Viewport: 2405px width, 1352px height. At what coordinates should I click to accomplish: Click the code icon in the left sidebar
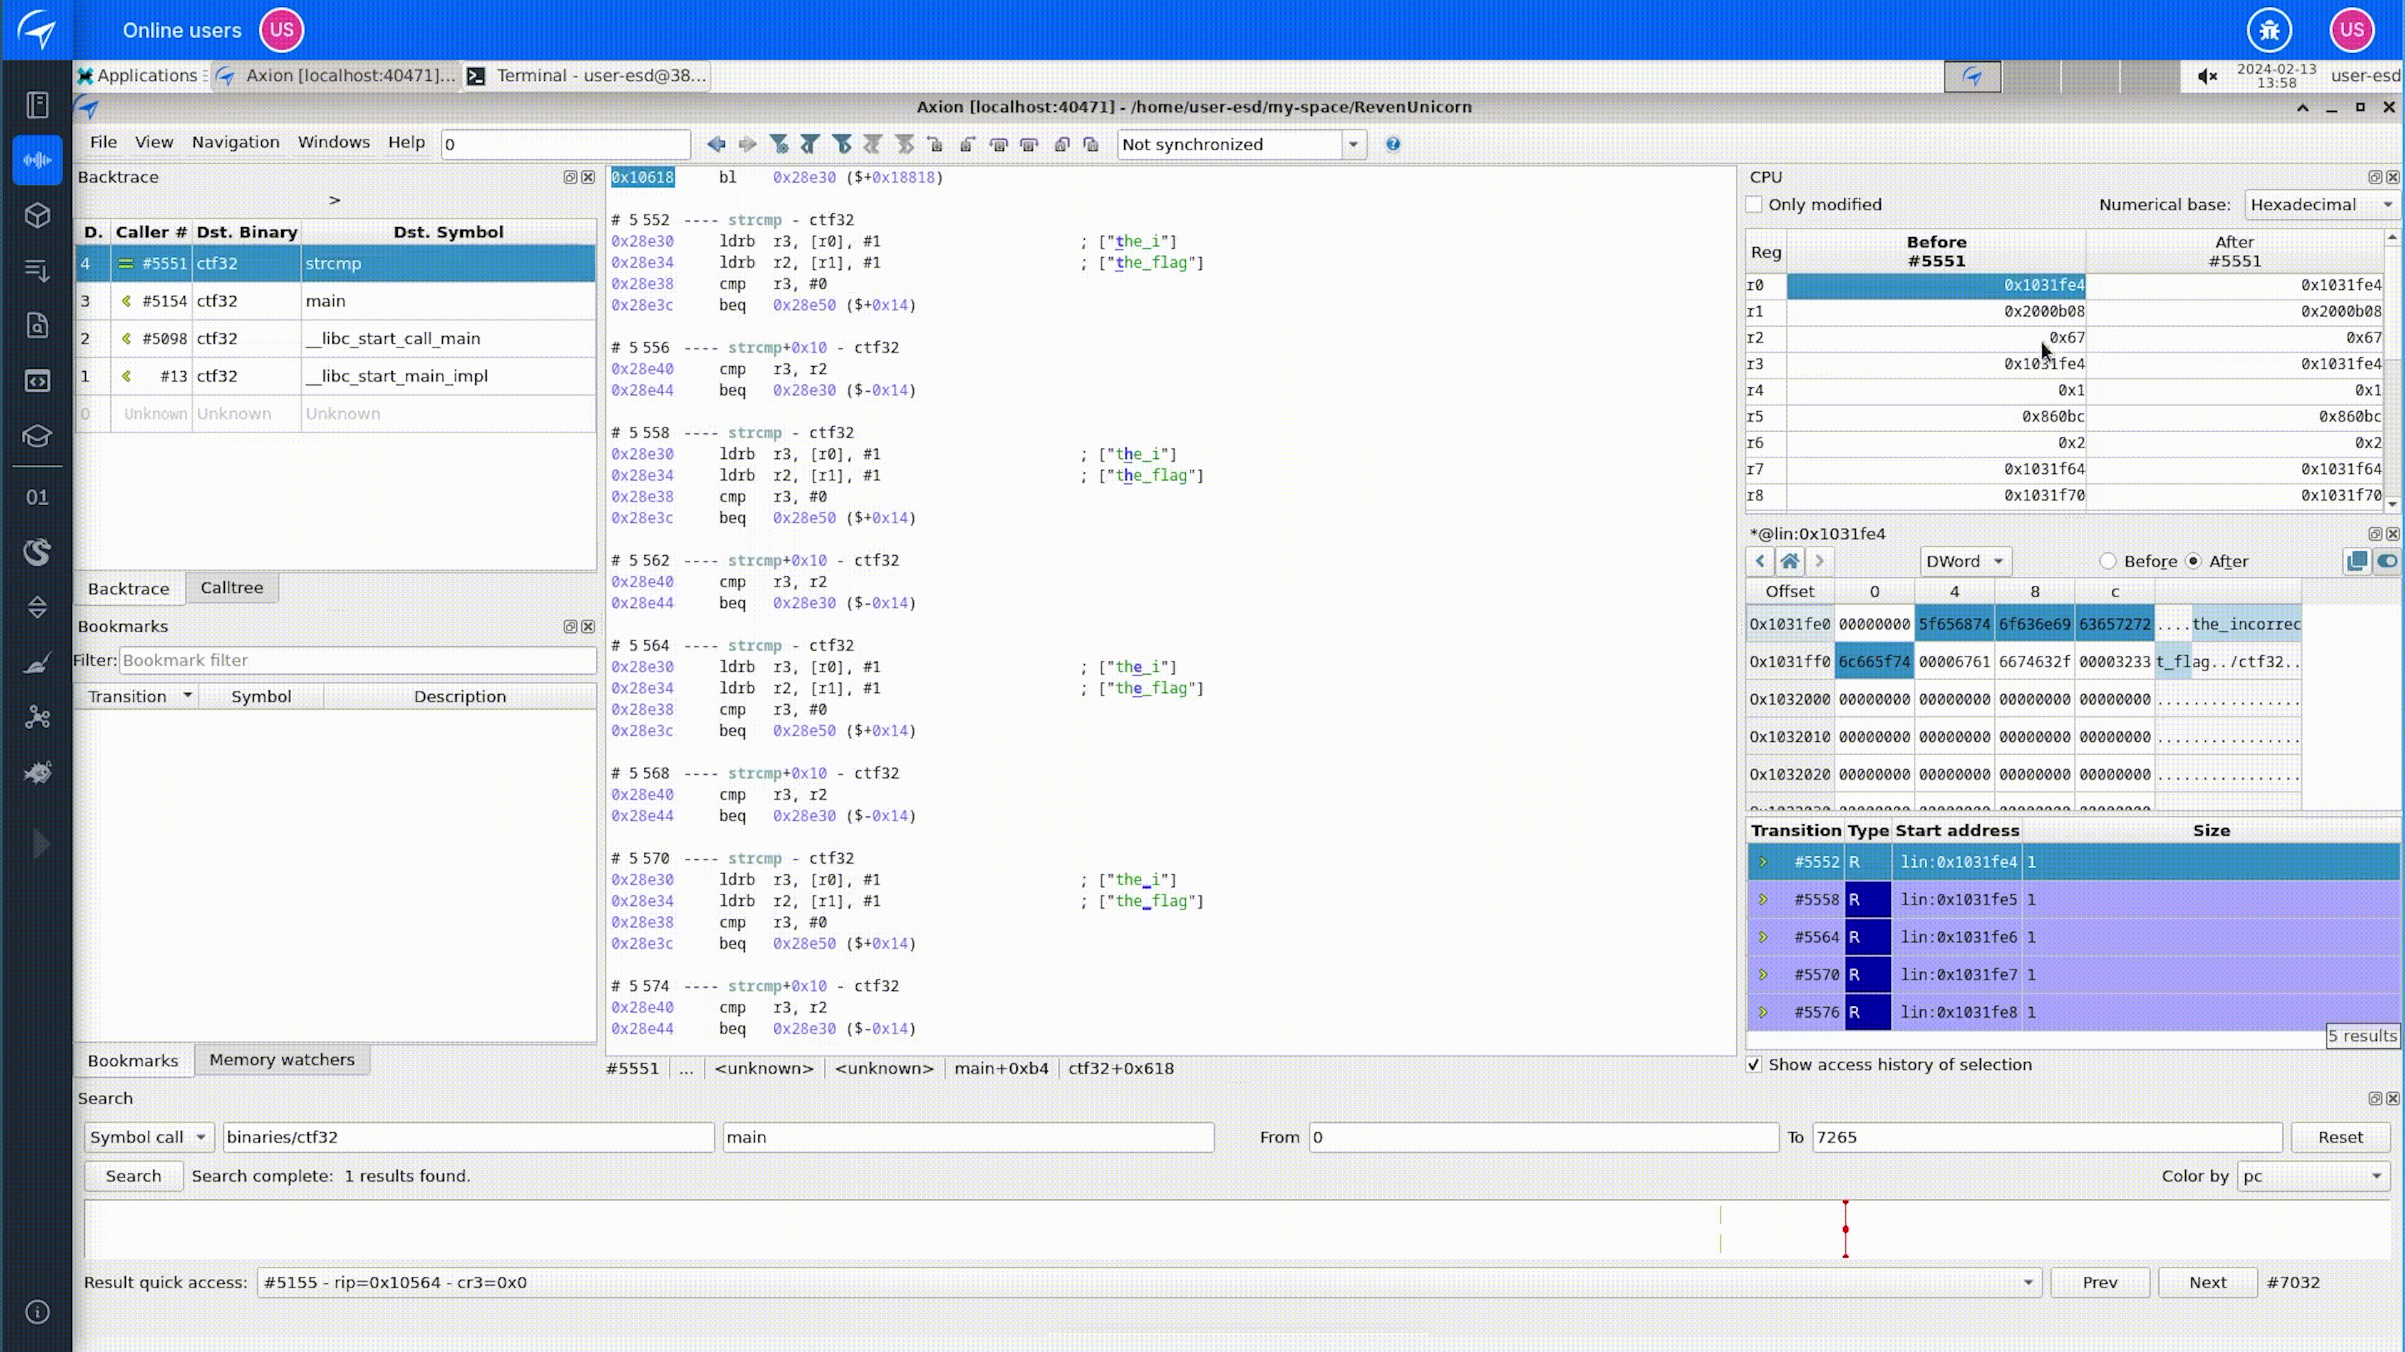tap(36, 381)
